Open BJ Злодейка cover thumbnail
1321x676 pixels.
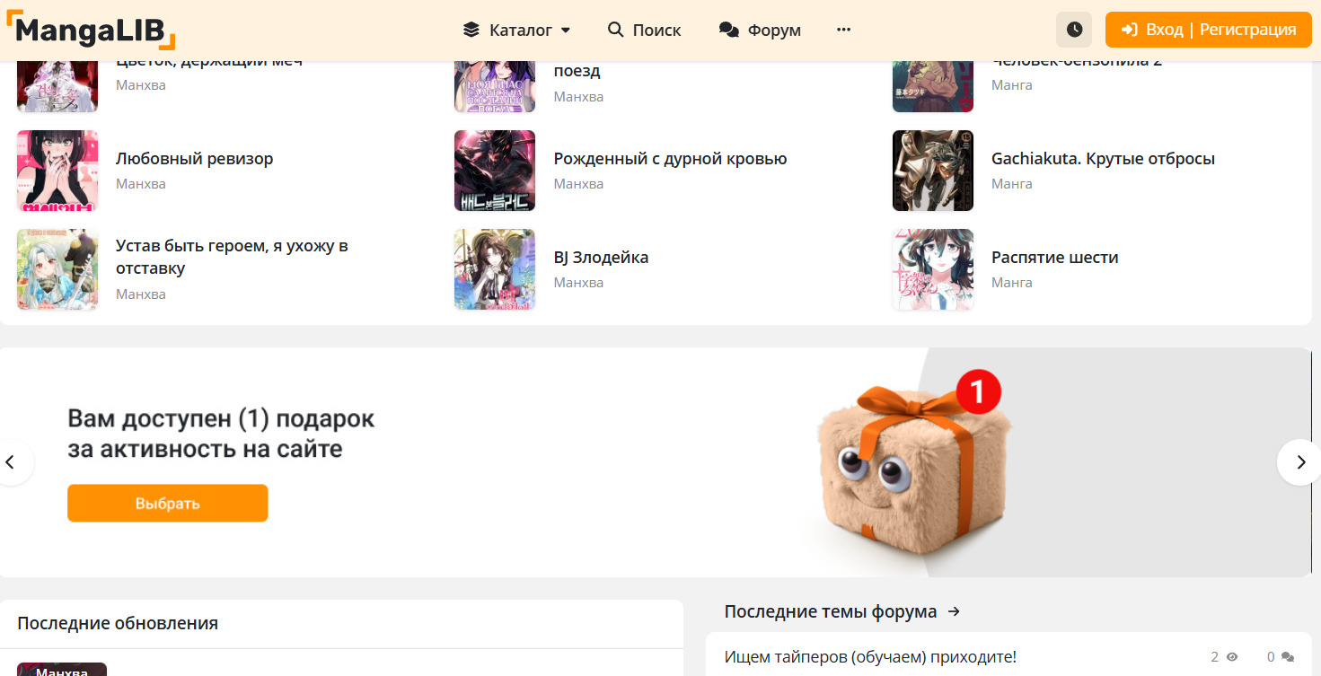click(495, 269)
